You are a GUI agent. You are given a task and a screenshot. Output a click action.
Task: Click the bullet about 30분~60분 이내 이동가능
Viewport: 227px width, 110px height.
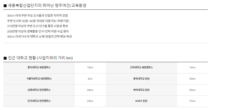click(38, 21)
